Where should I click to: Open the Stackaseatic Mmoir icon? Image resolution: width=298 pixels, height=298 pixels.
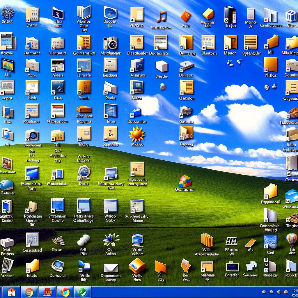click(x=137, y=206)
